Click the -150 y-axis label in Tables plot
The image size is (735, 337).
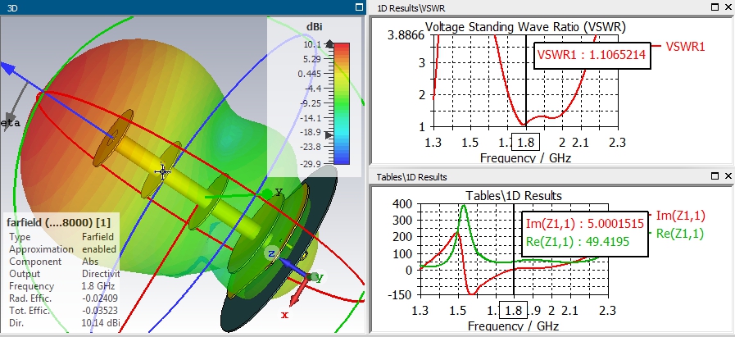(x=401, y=294)
